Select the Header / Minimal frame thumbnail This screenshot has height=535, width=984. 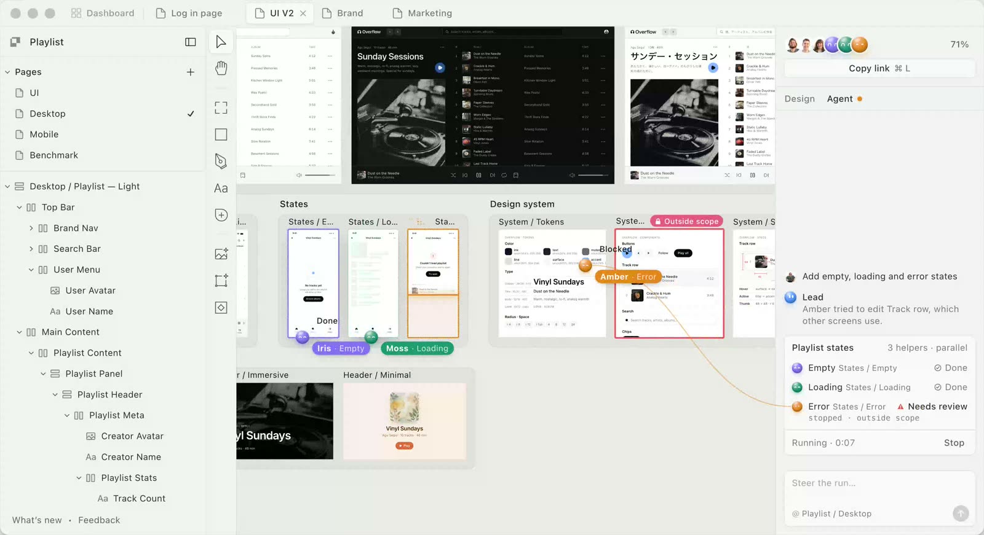click(405, 421)
